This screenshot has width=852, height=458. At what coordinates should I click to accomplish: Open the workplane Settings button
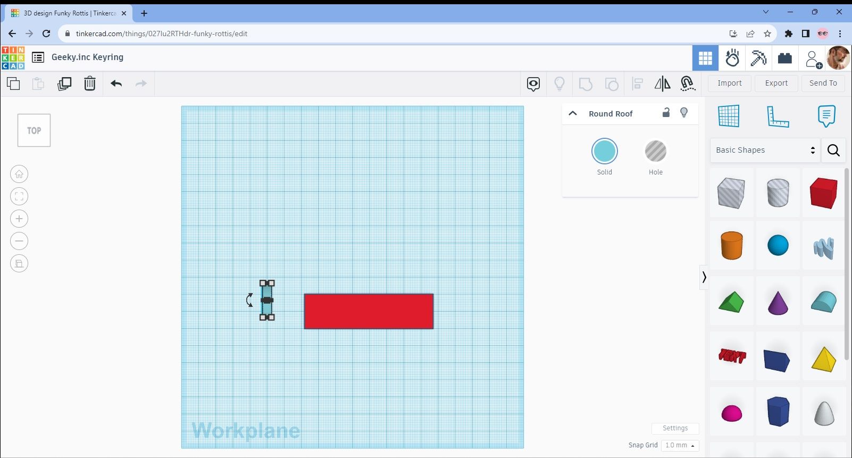pos(675,428)
